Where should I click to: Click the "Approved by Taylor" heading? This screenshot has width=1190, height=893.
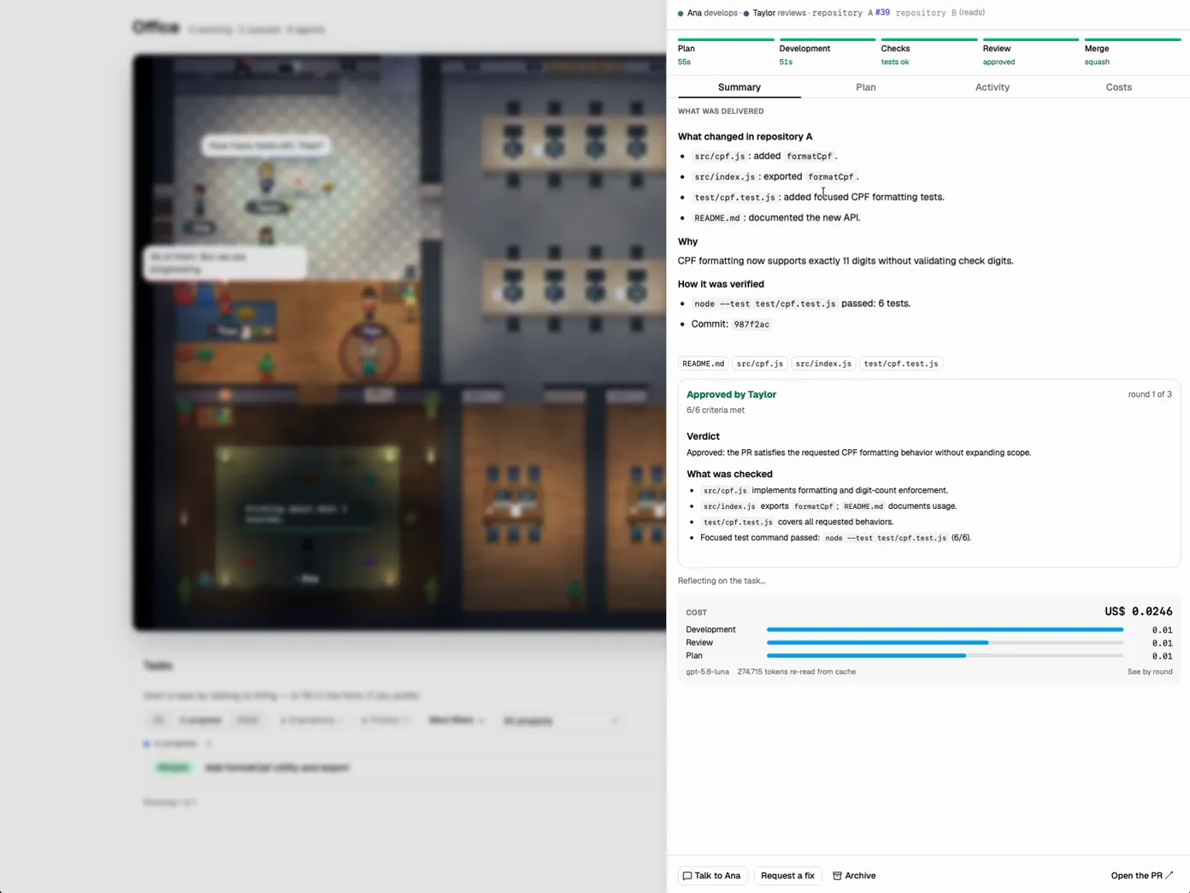coord(732,394)
